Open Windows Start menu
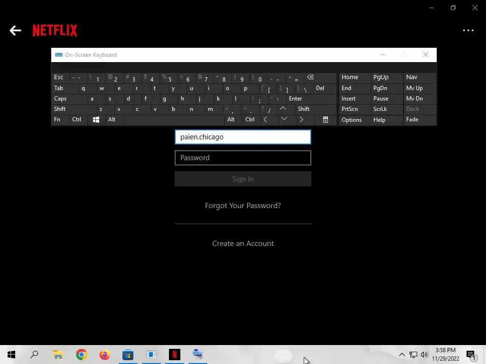Image resolution: width=486 pixels, height=364 pixels. (11, 355)
